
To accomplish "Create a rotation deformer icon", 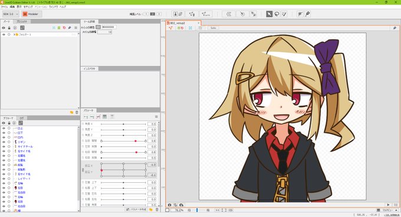I will click(x=242, y=14).
